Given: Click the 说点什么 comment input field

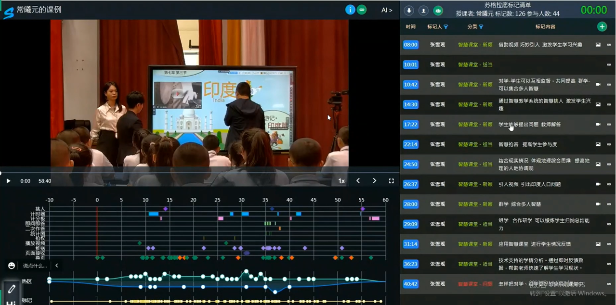Looking at the screenshot, I should click(35, 266).
